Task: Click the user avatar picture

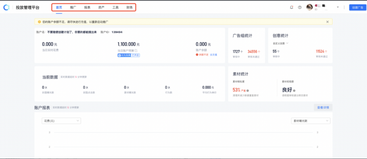Action: 310,7
